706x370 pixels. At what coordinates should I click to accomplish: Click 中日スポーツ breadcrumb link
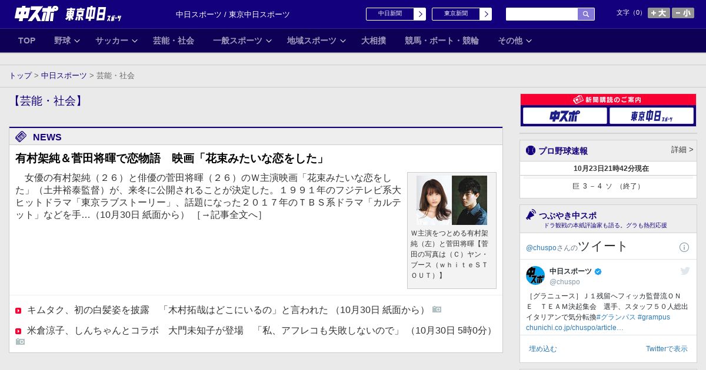(64, 76)
